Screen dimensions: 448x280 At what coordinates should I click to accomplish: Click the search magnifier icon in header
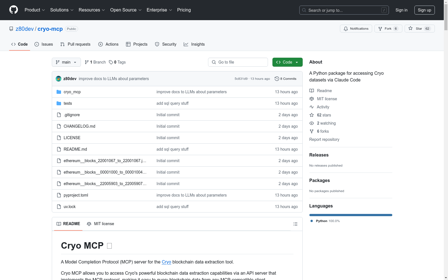(x=304, y=10)
